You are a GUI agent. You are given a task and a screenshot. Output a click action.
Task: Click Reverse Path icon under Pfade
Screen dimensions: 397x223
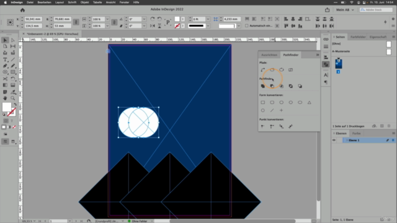[291, 70]
